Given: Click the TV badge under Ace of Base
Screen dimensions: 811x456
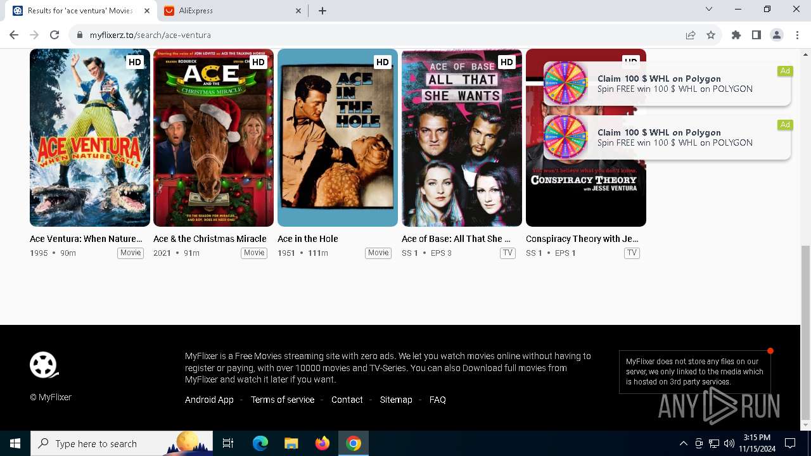Looking at the screenshot, I should click(x=508, y=253).
